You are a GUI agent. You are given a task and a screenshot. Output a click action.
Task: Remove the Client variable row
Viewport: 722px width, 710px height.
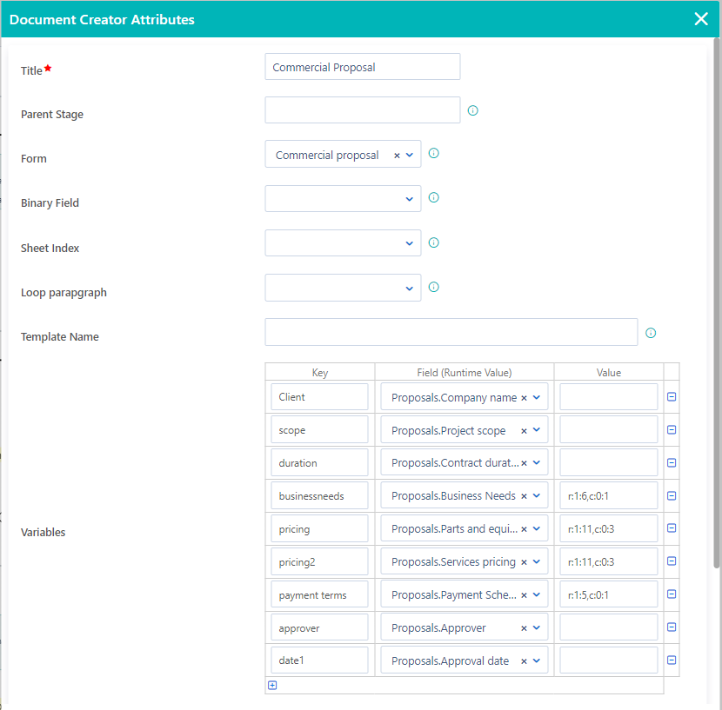pos(672,396)
